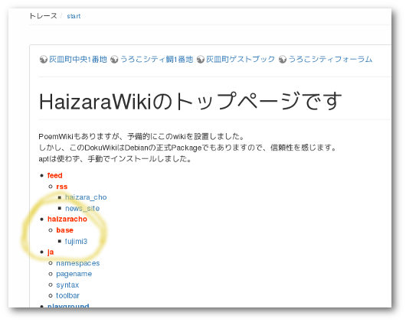406x322 pixels.
Task: Open the rss sub-namespace
Action: (x=62, y=187)
